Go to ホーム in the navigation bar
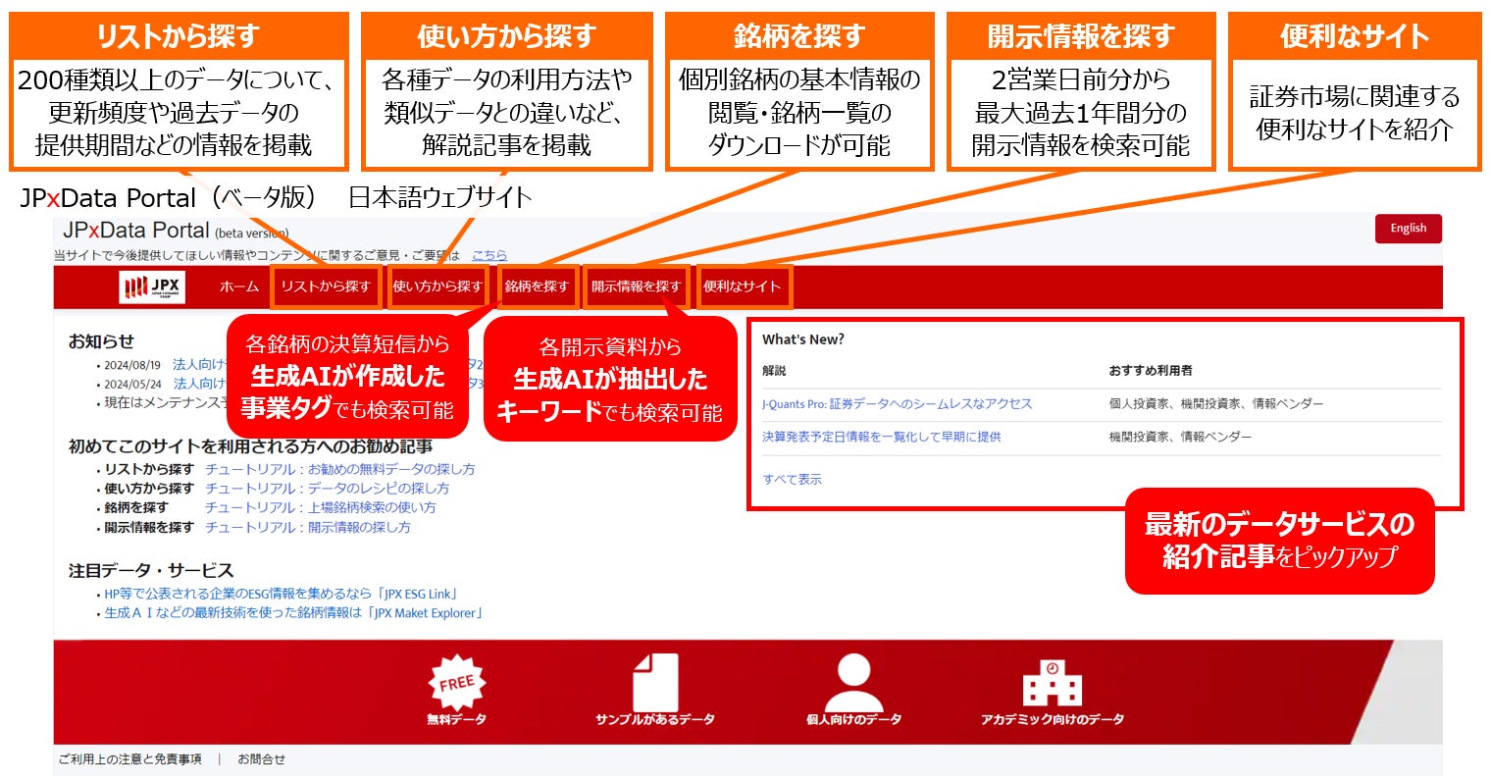The height and width of the screenshot is (782, 1491). click(239, 287)
